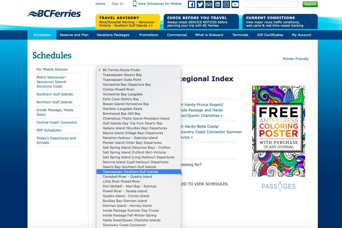Open the BC Ferries Facebook page icon
342x228 pixels.
(191, 4)
